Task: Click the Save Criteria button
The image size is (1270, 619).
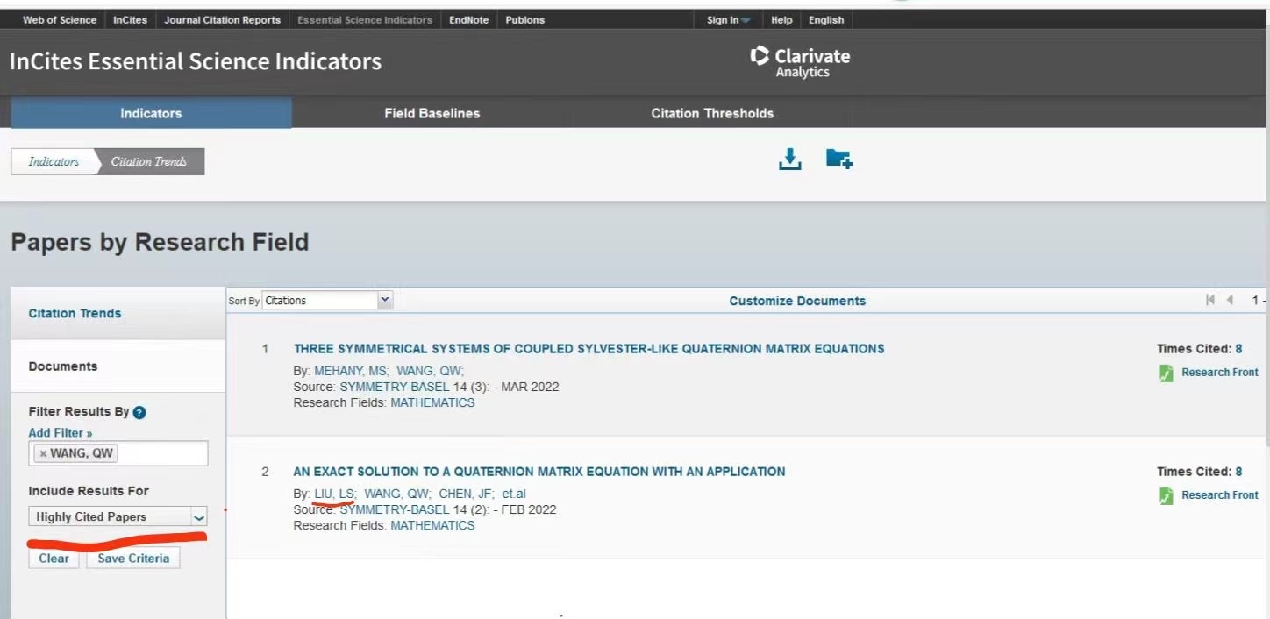Action: point(133,559)
